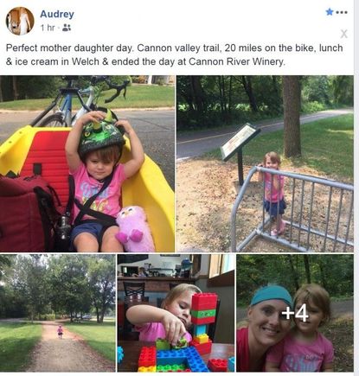Open photo of girl building Lego blocks
359x376 pixels.
pos(176,313)
